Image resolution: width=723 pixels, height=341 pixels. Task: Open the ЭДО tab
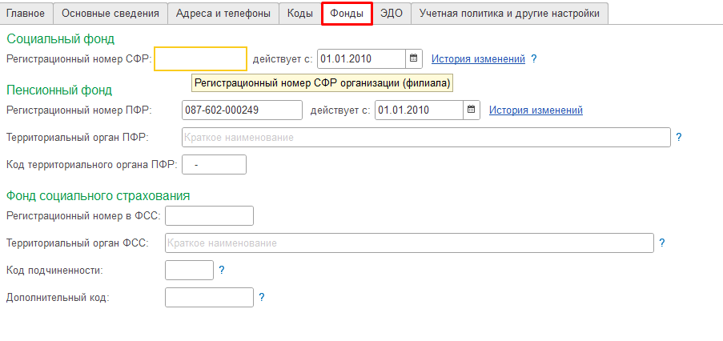392,14
